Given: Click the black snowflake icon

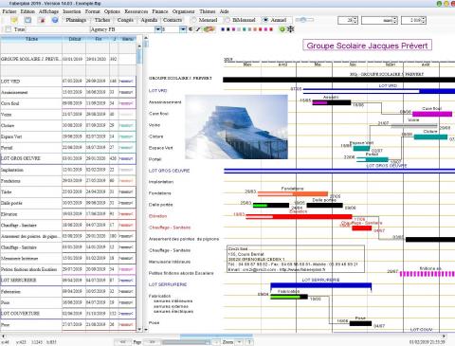Looking at the screenshot, I should coord(290,29).
